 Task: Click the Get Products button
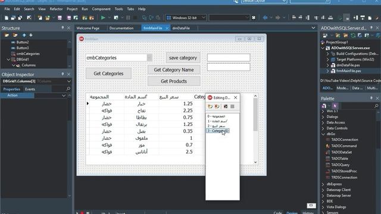[x=174, y=81]
